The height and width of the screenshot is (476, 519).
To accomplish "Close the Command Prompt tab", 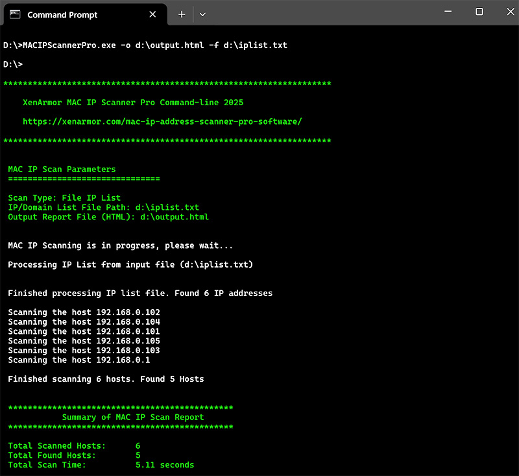I will pyautogui.click(x=152, y=14).
